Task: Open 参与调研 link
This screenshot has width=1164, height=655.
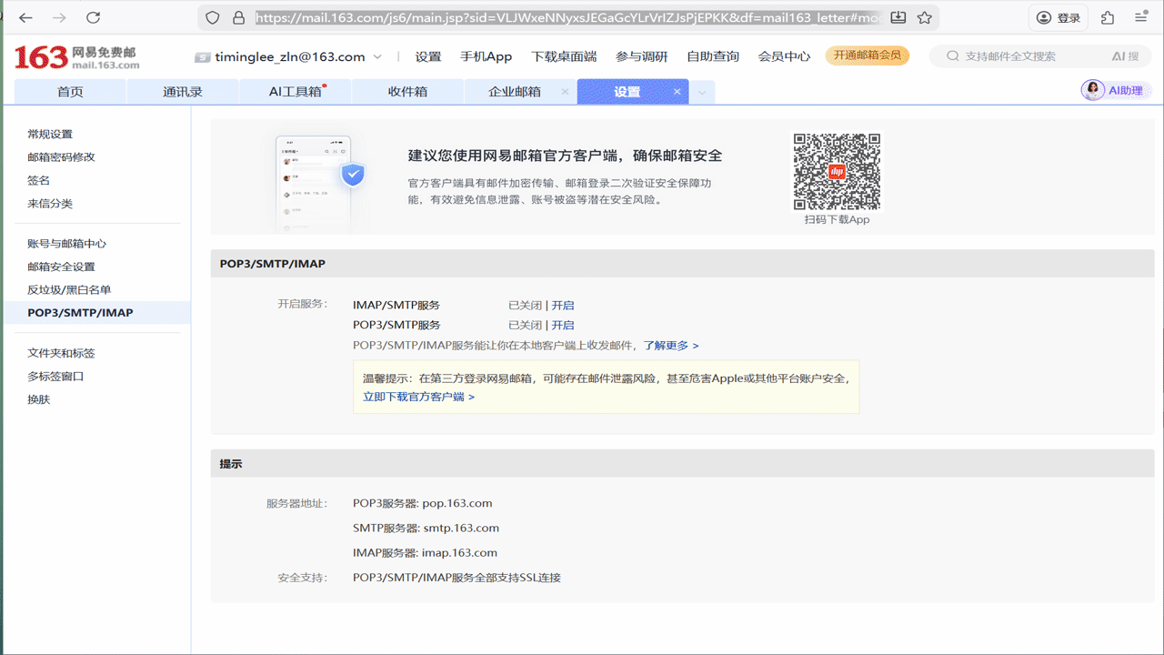Action: click(642, 56)
